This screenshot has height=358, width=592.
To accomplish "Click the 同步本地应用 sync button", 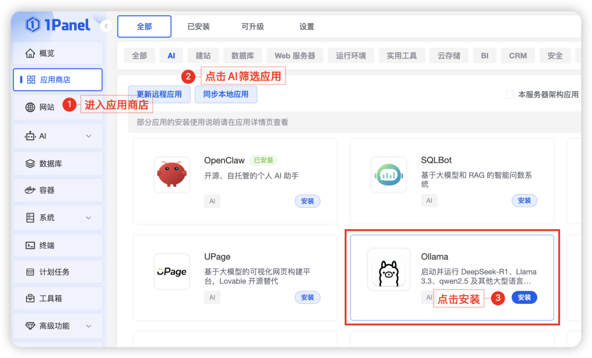I will tap(226, 94).
